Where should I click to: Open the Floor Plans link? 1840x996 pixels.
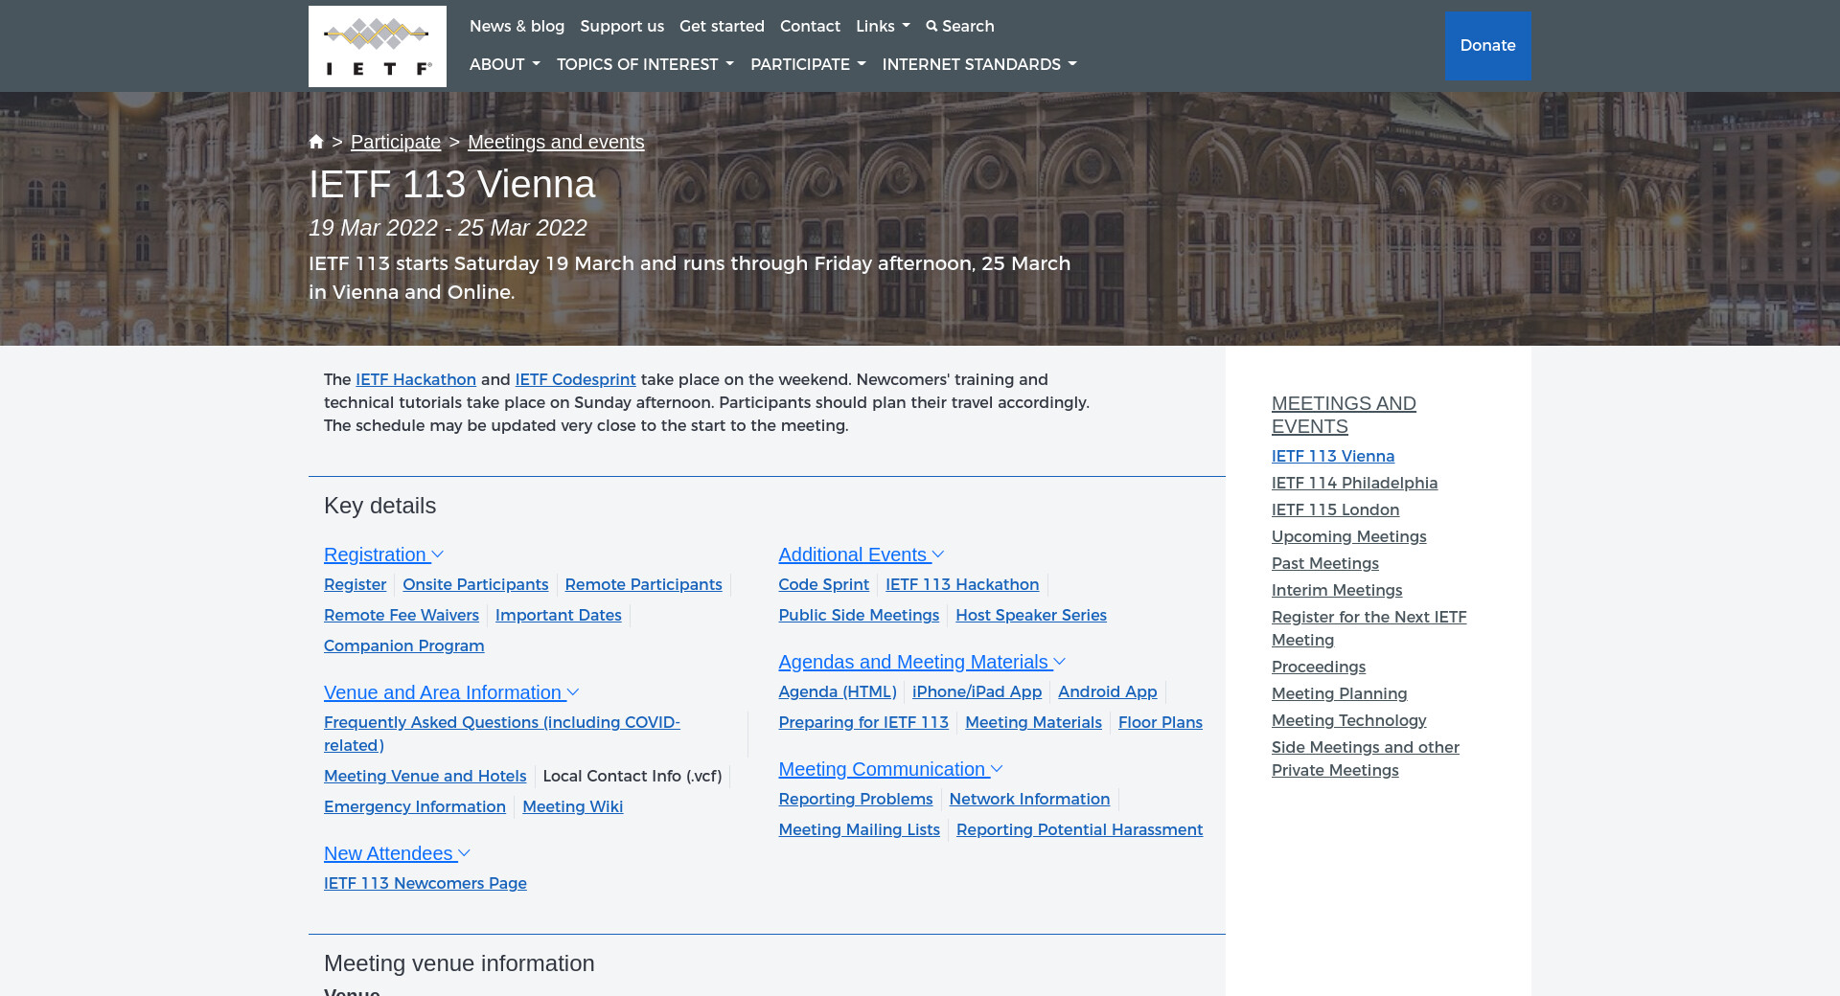[1160, 722]
